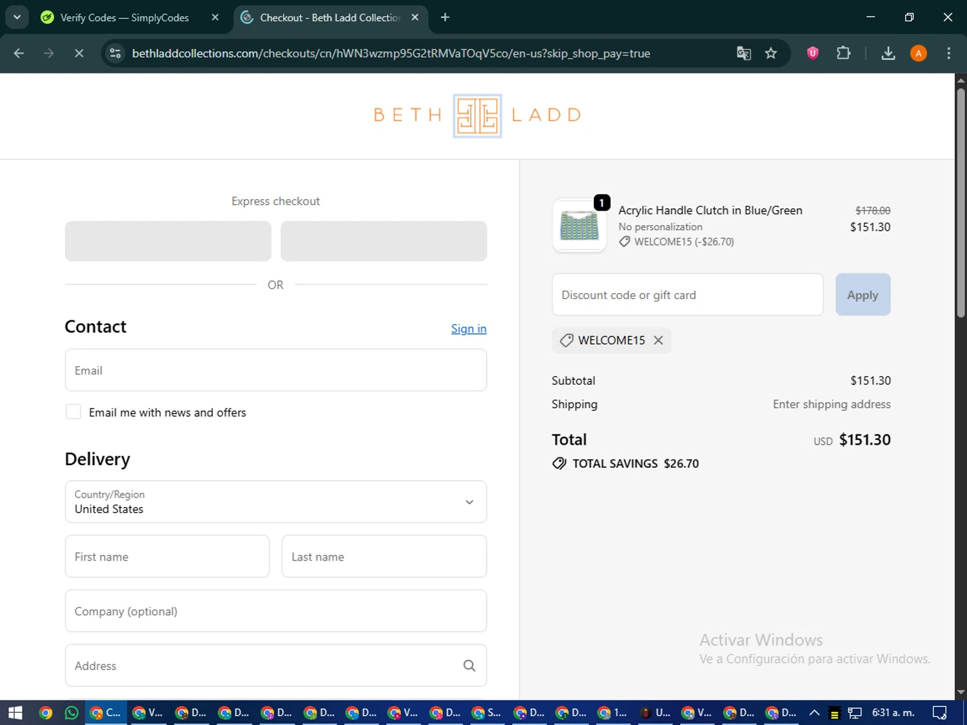Open a new browser tab

[445, 17]
